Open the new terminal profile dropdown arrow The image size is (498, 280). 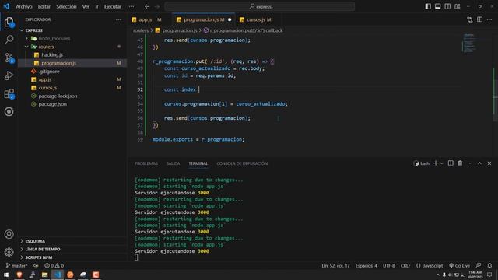tap(441, 163)
